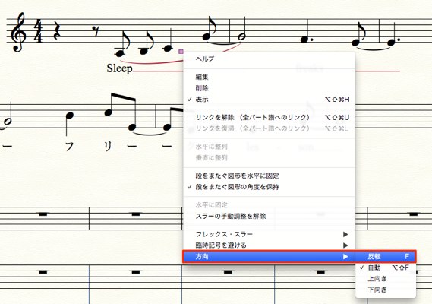
Task: Choose 自動 direction option
Action: pos(386,268)
